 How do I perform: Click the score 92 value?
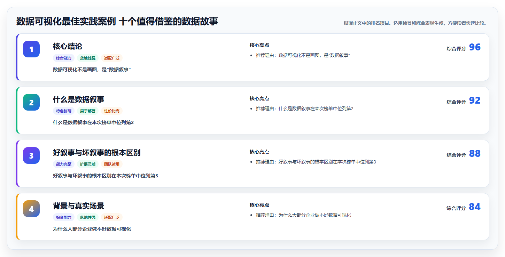click(x=475, y=101)
